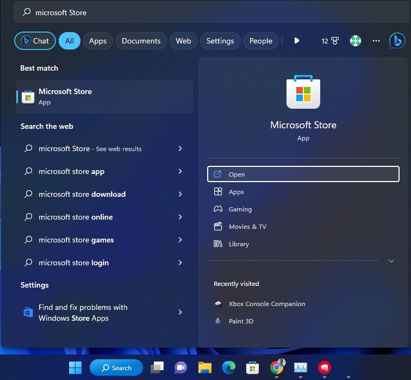Open the Store's Library section

pos(303,244)
